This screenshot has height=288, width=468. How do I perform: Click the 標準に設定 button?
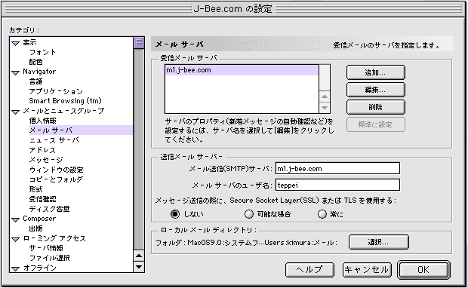(x=375, y=124)
